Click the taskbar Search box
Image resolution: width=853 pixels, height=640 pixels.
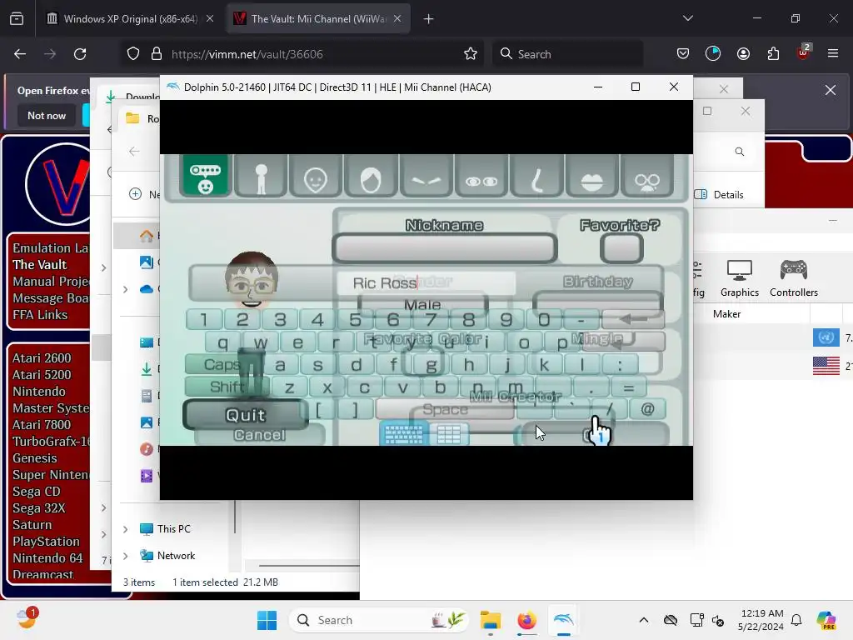(x=379, y=620)
